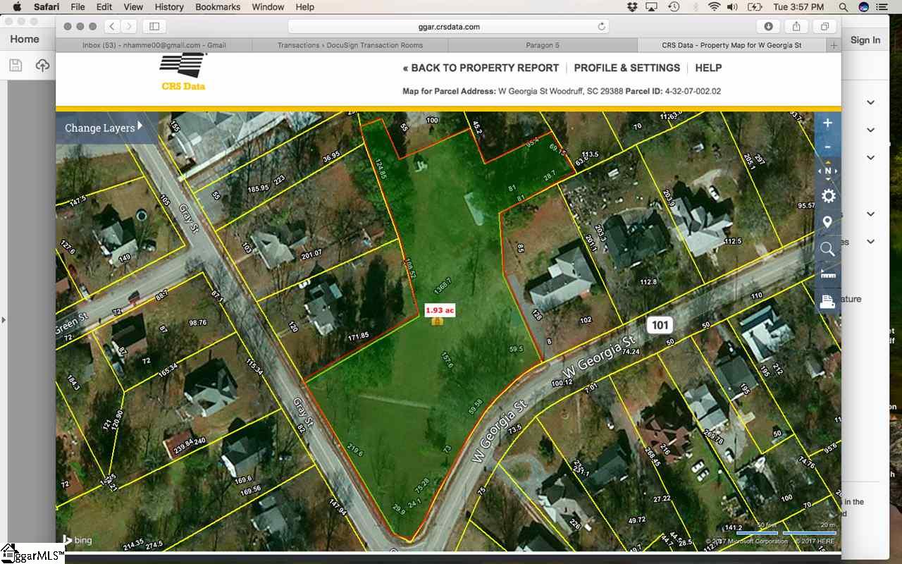Viewport: 902px width, 564px height.
Task: Zoom in the map with plus button
Action: coord(827,123)
